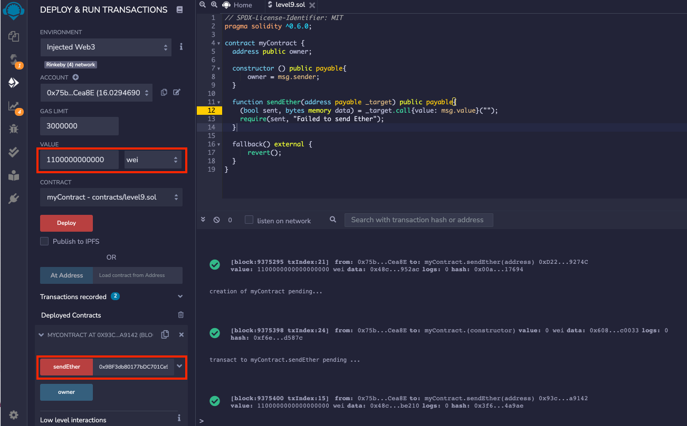Fold the sendEther function at line 11

click(x=219, y=102)
